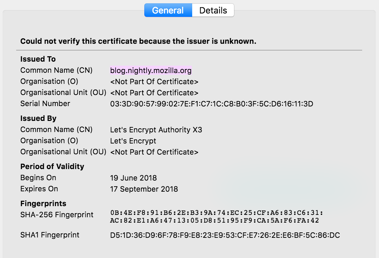The image size is (379, 258).
Task: Switch to the Details tab
Action: point(213,10)
